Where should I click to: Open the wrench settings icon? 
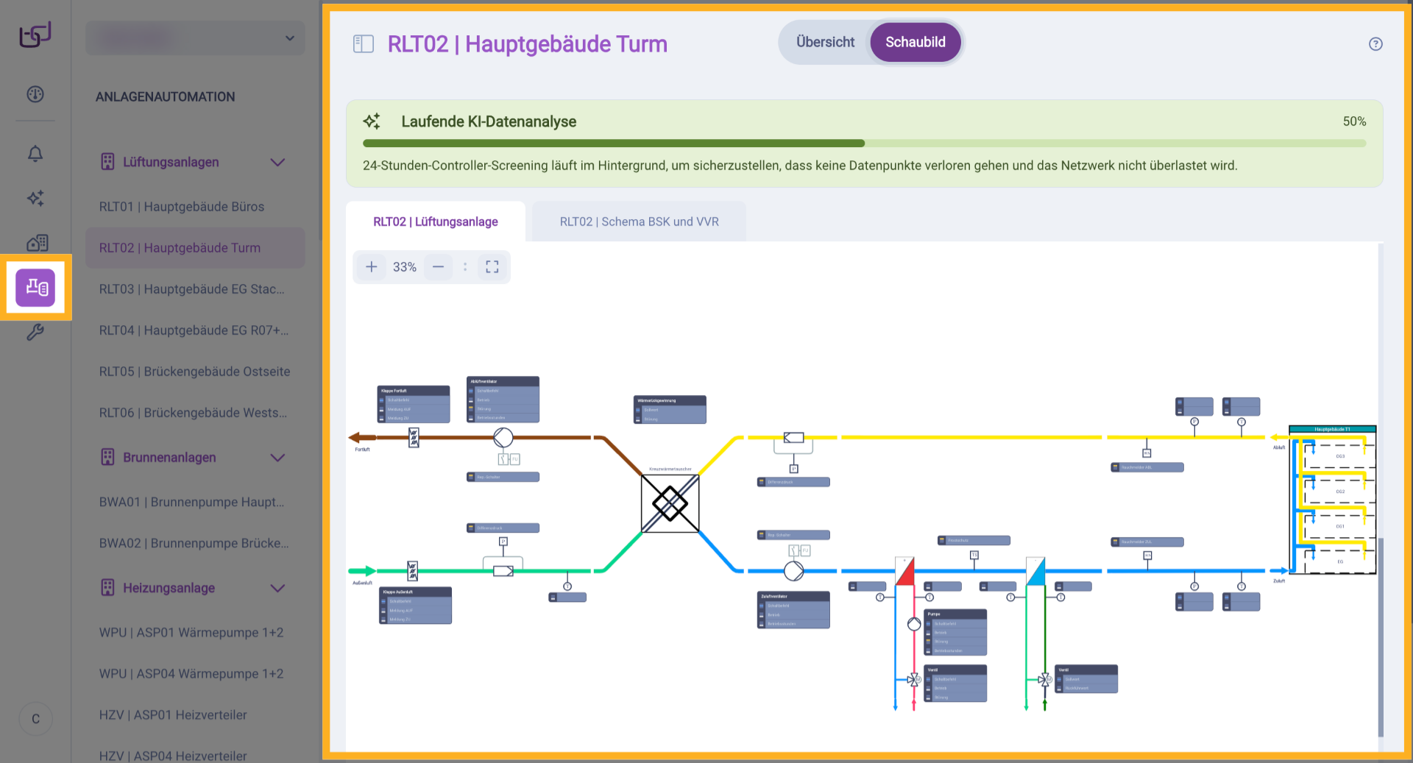(x=35, y=333)
